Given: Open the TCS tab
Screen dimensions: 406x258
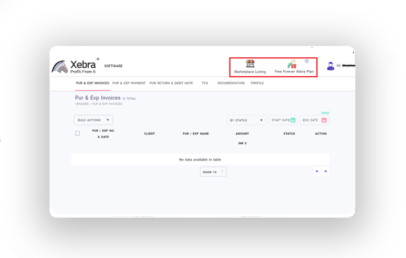Looking at the screenshot, I should pos(205,83).
